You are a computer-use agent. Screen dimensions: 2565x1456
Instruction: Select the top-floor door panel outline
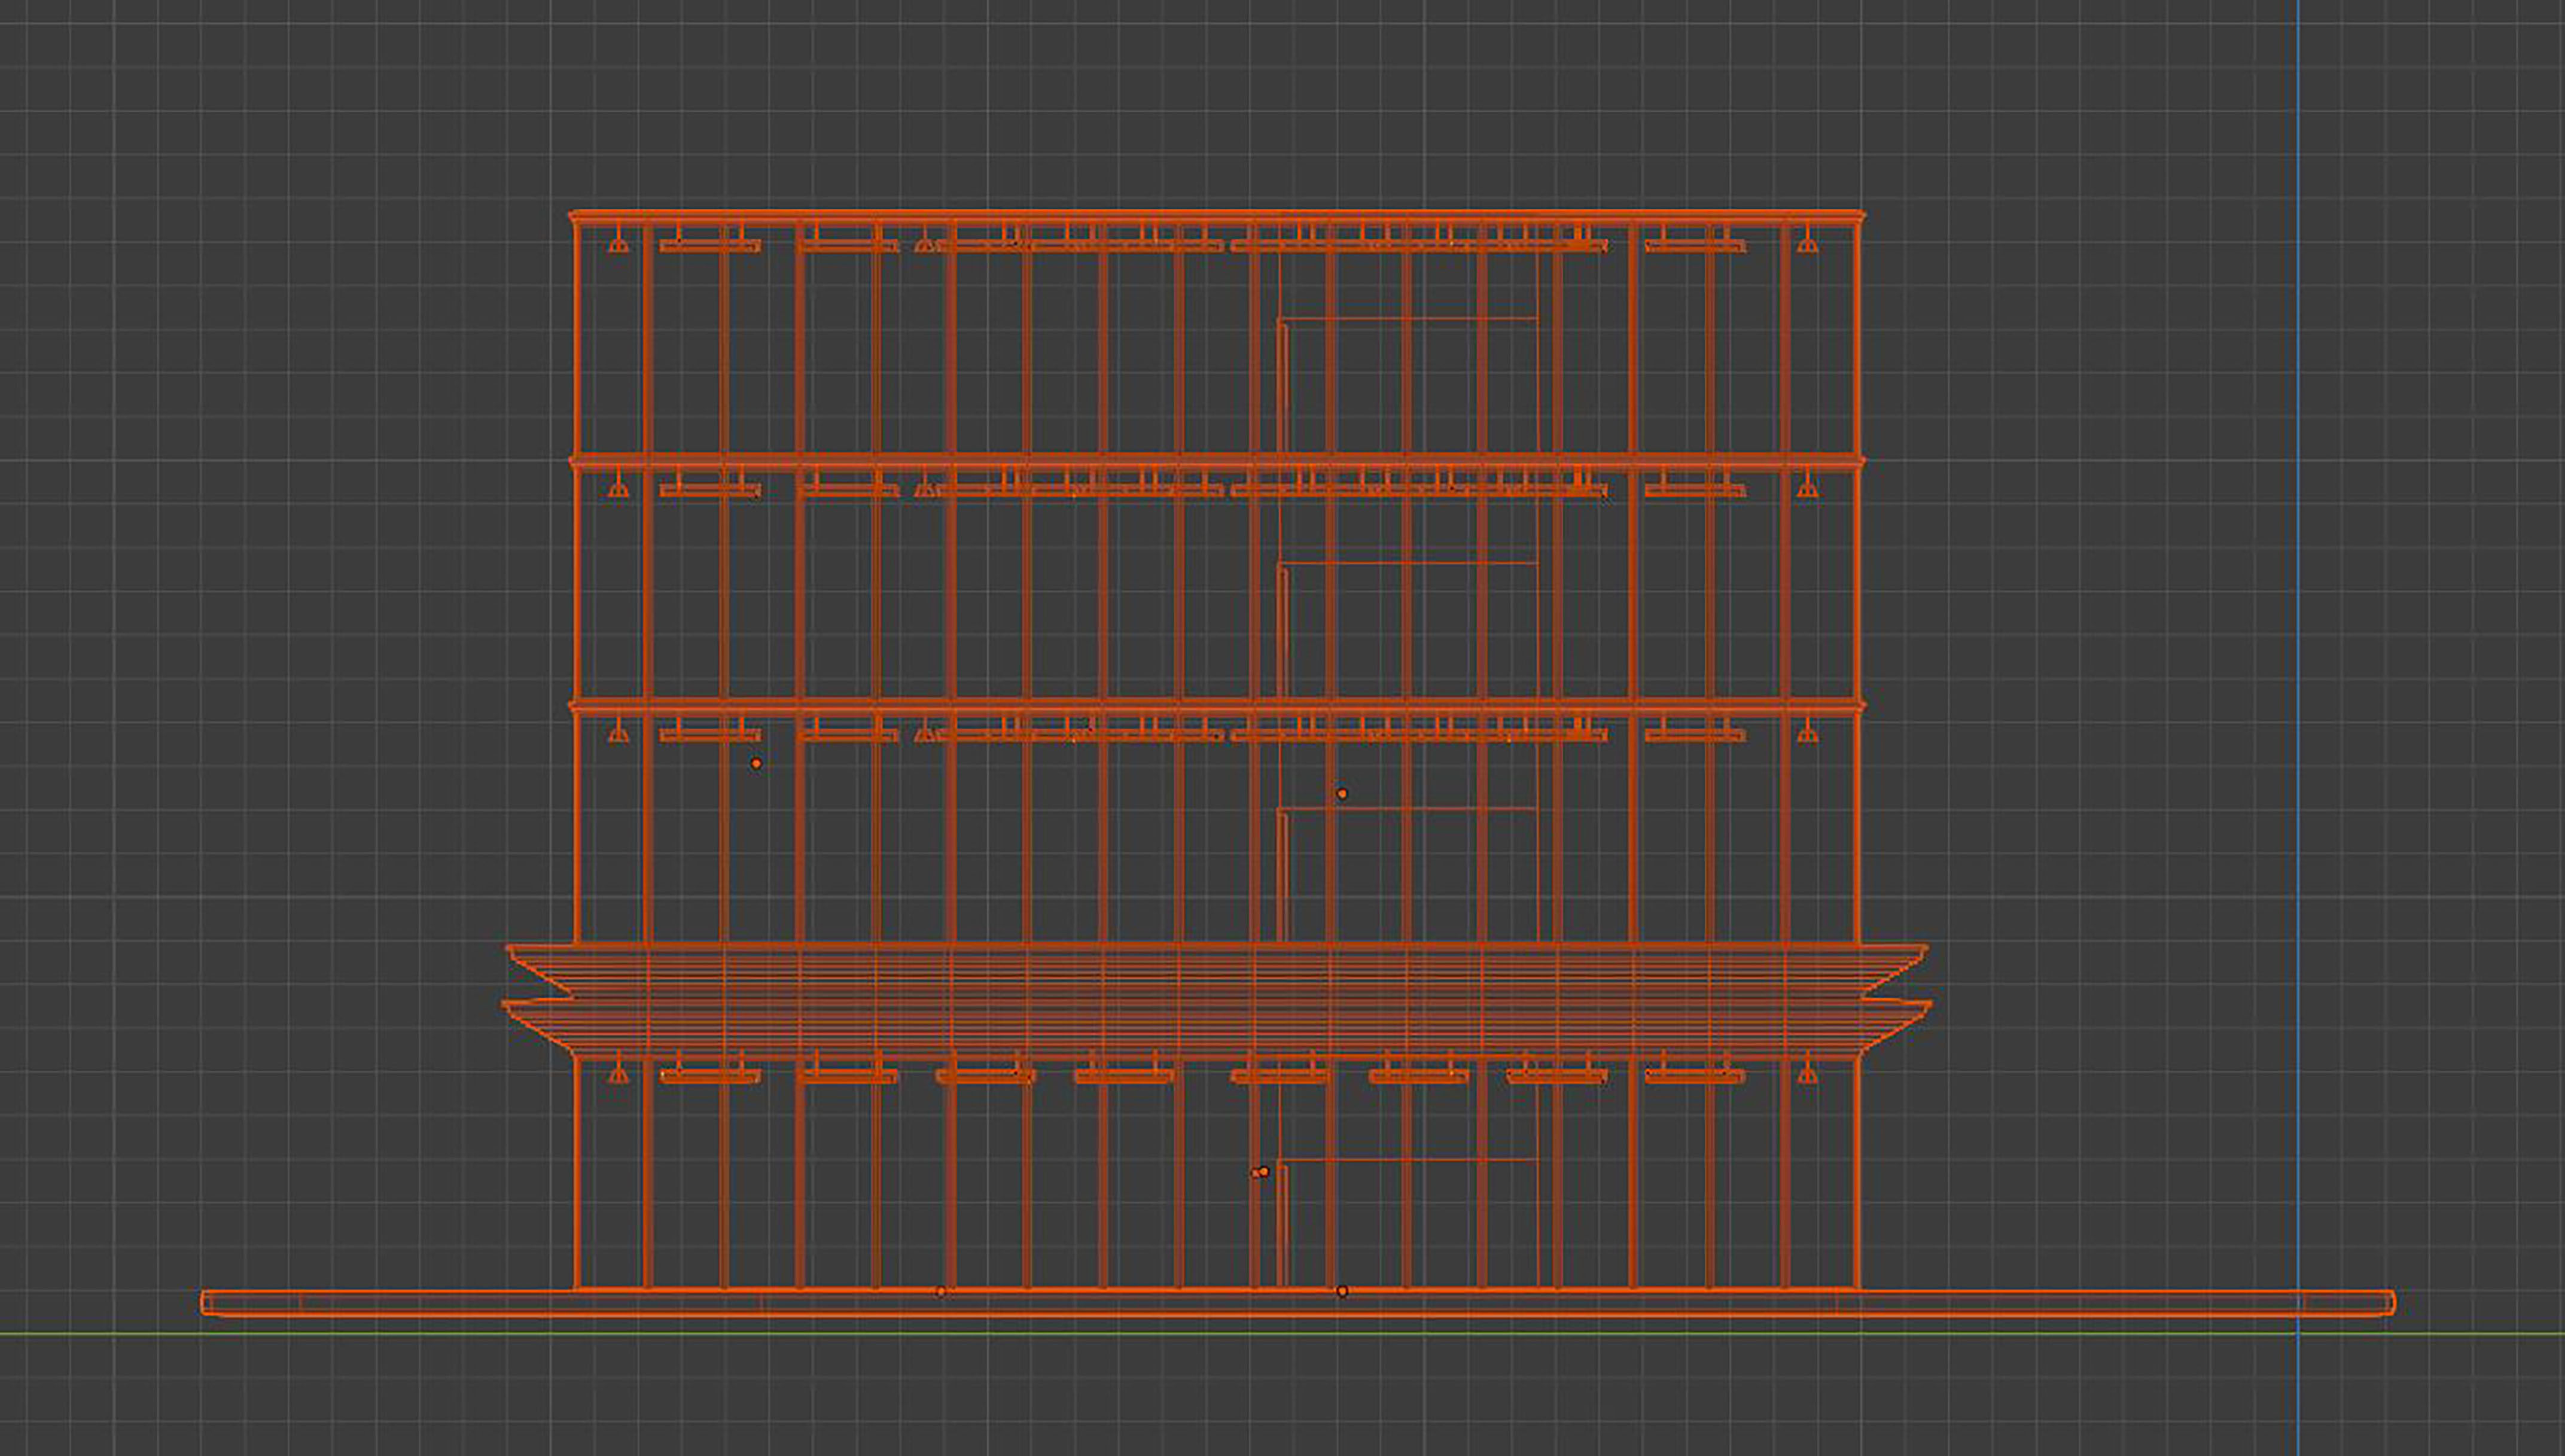click(x=1408, y=386)
